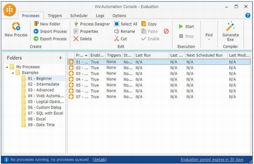Image resolution: width=254 pixels, height=164 pixels.
Task: Click the Enabl... column header
Action: 97,55
